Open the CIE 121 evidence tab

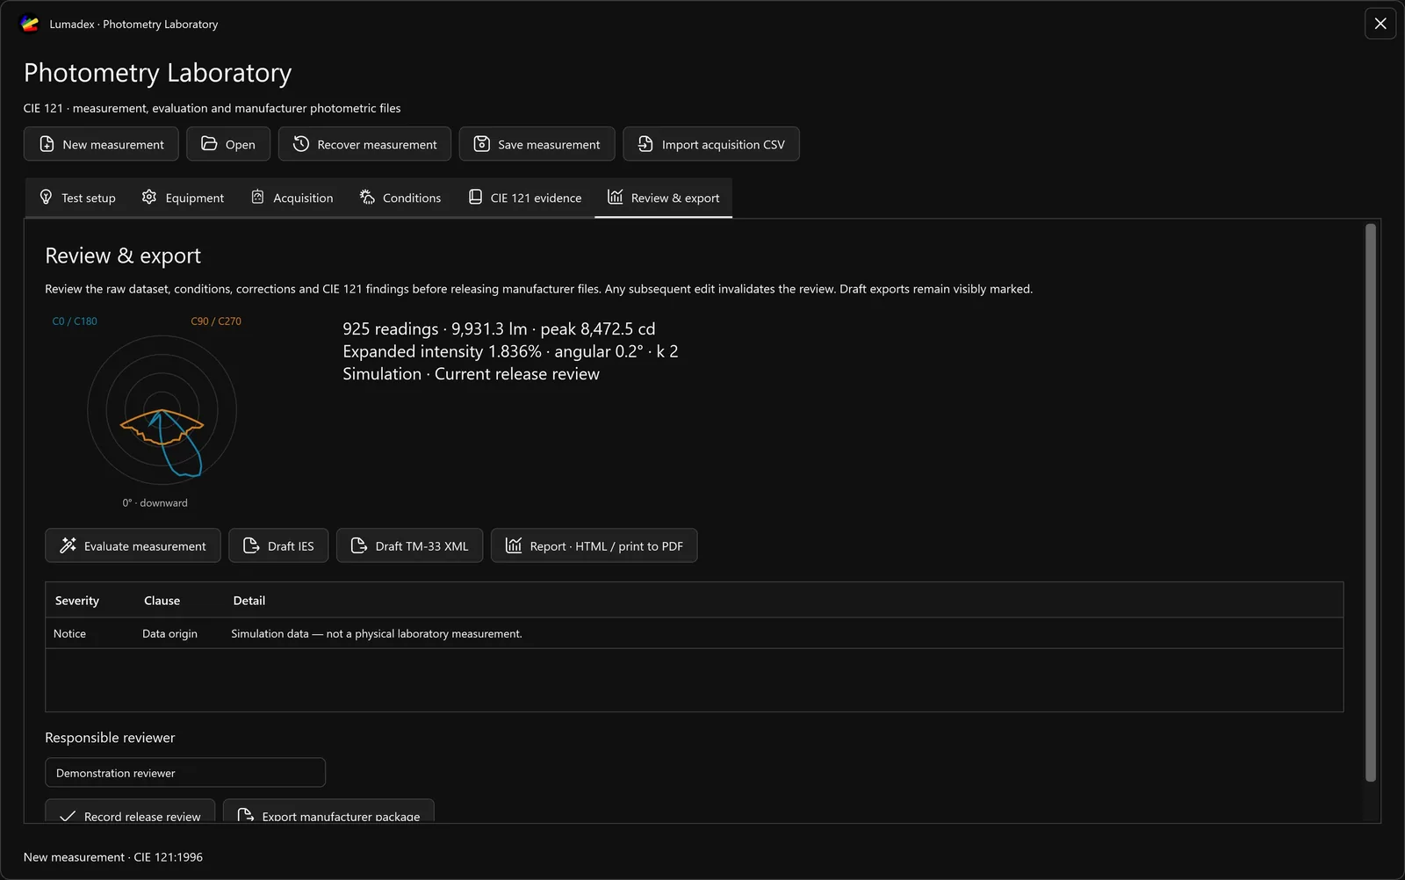[525, 198]
